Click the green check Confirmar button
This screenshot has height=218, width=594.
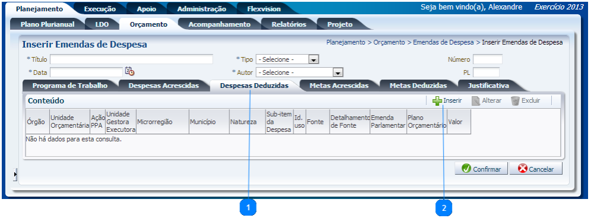pos(481,169)
